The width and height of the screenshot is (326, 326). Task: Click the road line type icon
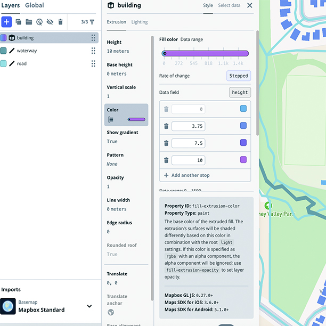coord(12,63)
